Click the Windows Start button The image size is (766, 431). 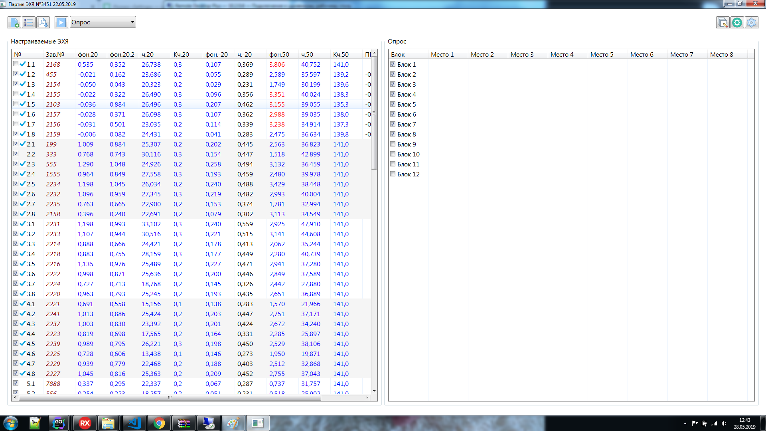(x=11, y=423)
